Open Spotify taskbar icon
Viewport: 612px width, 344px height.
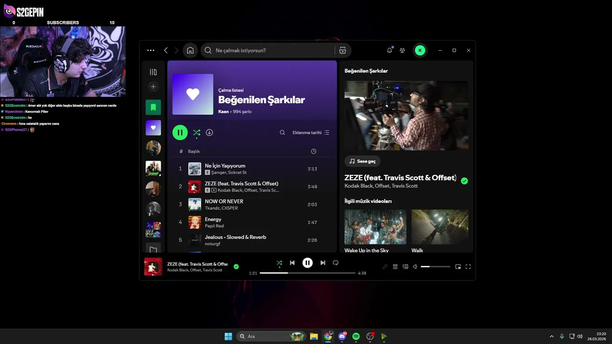click(x=356, y=336)
